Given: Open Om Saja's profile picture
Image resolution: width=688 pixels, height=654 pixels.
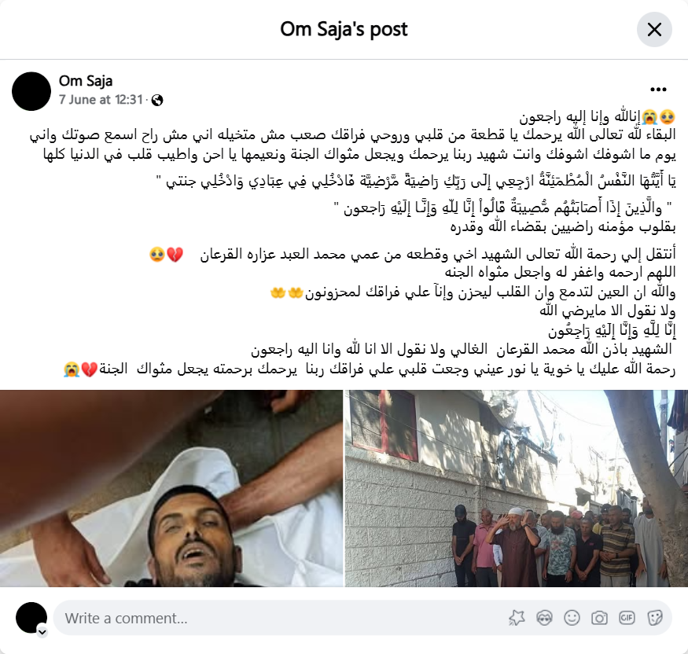Looking at the screenshot, I should (31, 91).
